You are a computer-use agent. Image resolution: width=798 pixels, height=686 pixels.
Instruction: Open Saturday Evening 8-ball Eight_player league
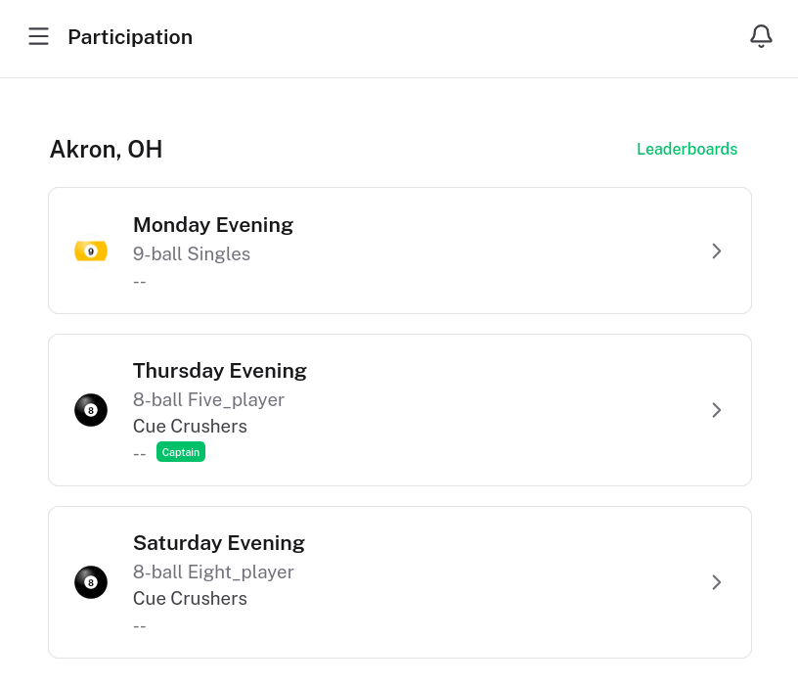399,582
